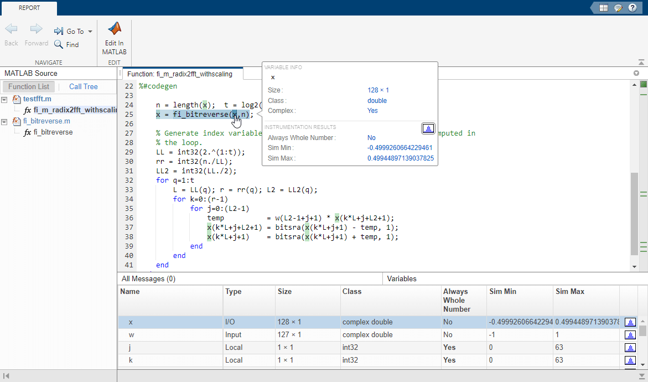Click the feedback pencil icon in title bar
The image size is (648, 382).
pos(618,8)
